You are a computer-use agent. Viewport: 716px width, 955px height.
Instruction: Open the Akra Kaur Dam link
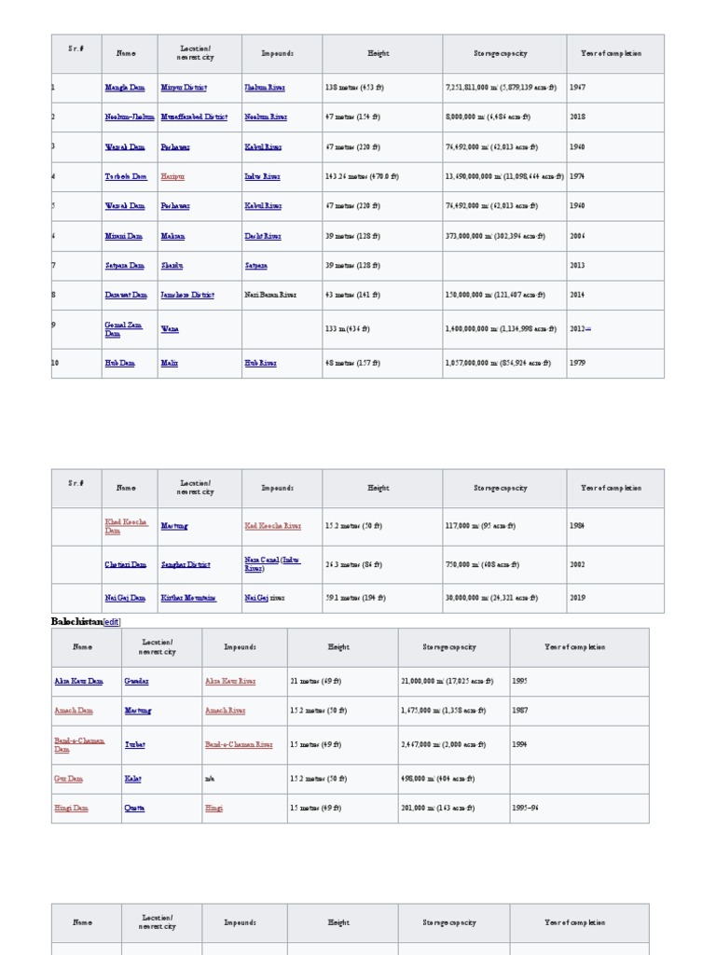(78, 682)
